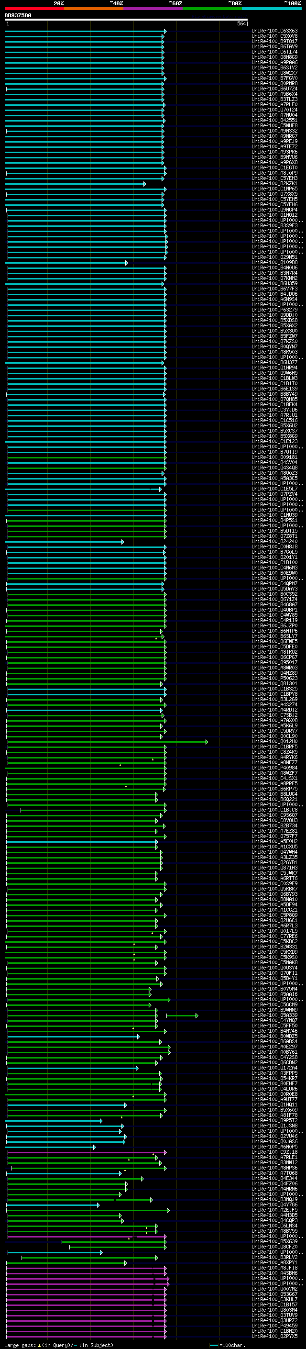The width and height of the screenshot is (306, 1349).
Task: Pick the UniRef100_Q012H0 hit label
Action: coord(274,742)
